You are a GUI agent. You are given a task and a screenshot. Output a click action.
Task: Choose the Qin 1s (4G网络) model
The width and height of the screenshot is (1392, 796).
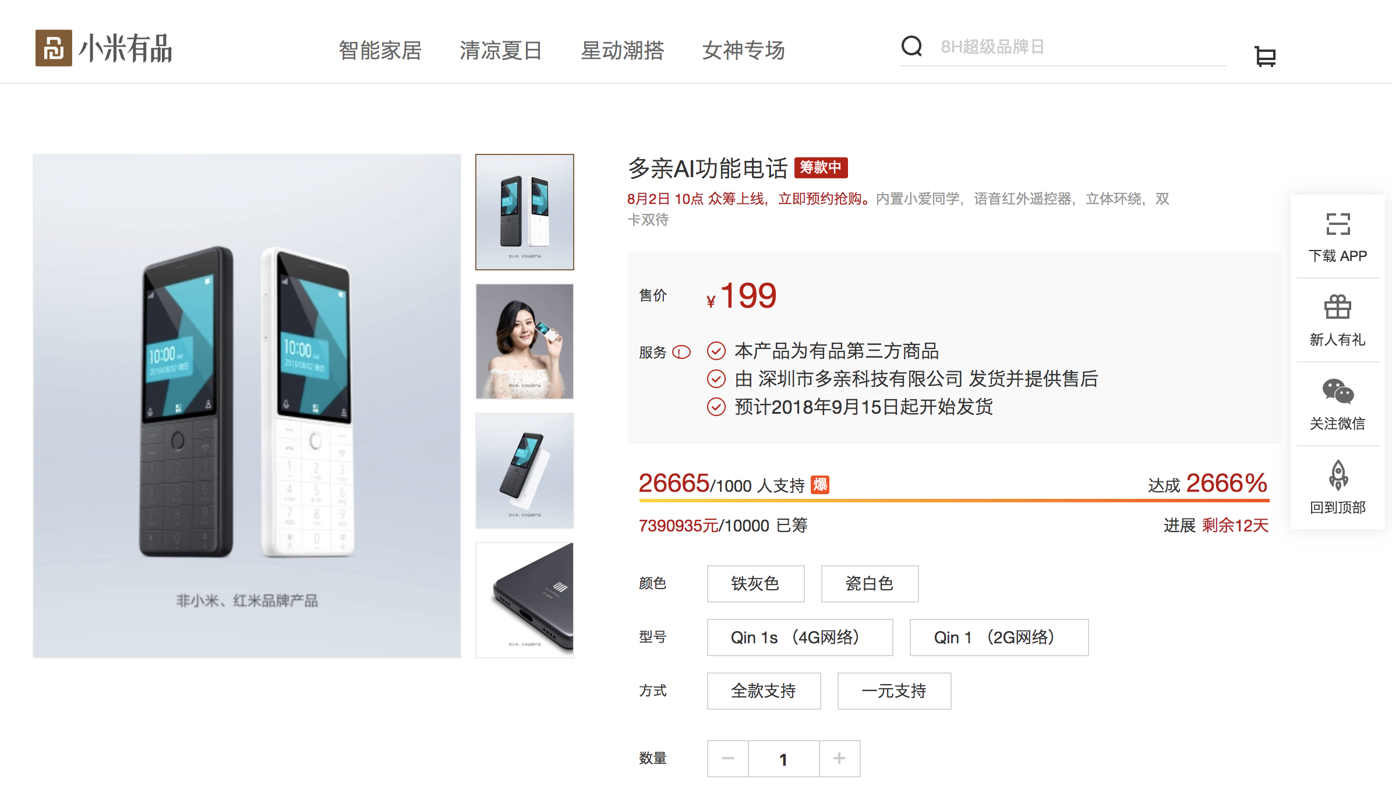(800, 637)
